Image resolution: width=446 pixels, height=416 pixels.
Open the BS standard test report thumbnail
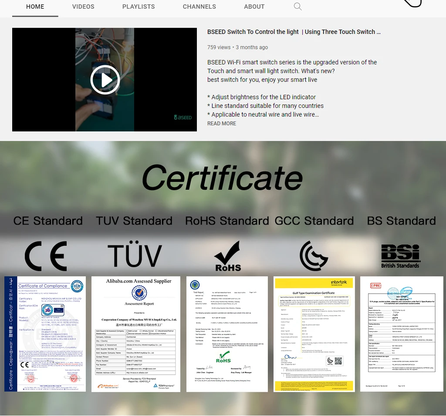[402, 334]
